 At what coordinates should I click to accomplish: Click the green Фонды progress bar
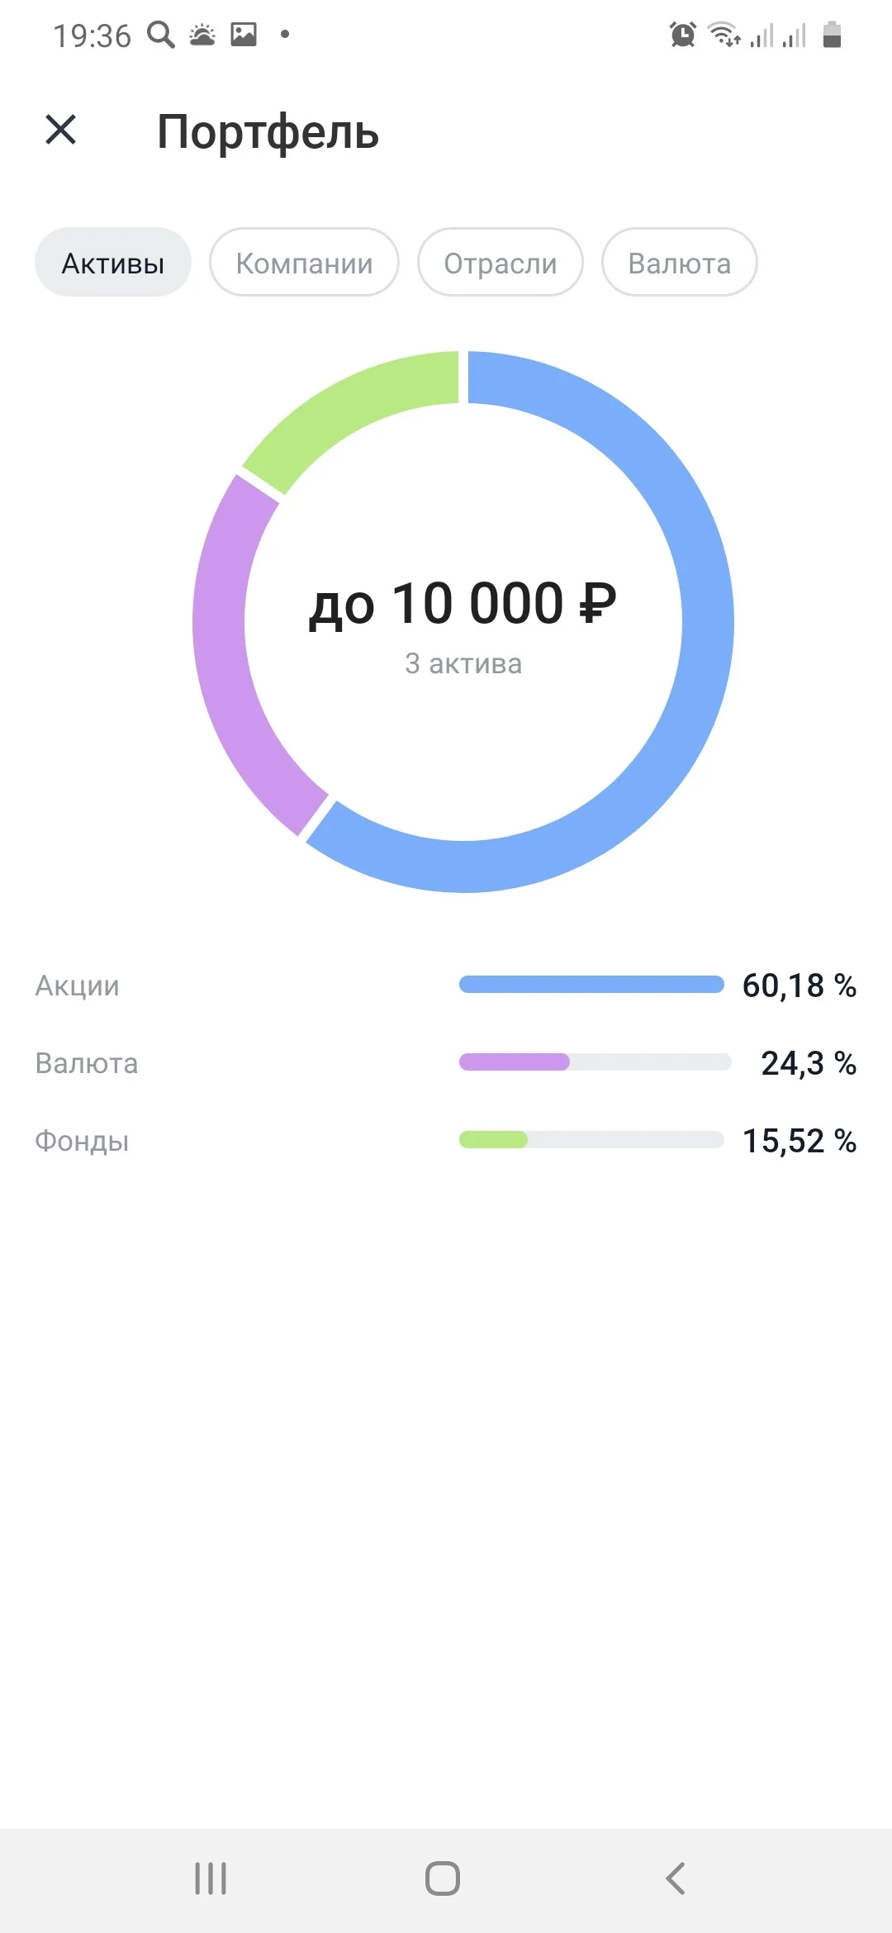click(x=493, y=1139)
